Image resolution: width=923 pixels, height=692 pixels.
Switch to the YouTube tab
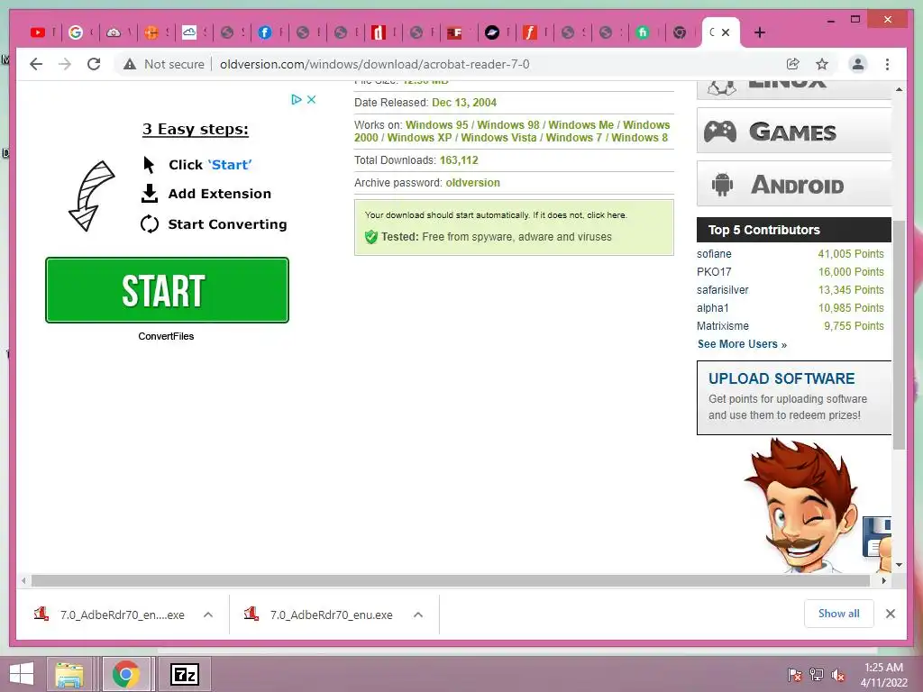pyautogui.click(x=38, y=32)
